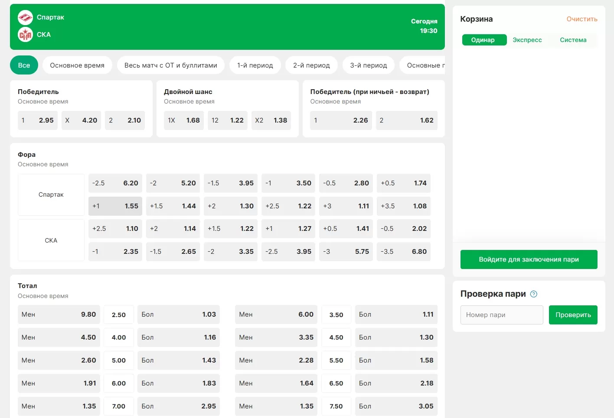Viewport: 614px width, 418px height.
Task: Select SKA handicap -0.5 at 2.02
Action: click(403, 229)
